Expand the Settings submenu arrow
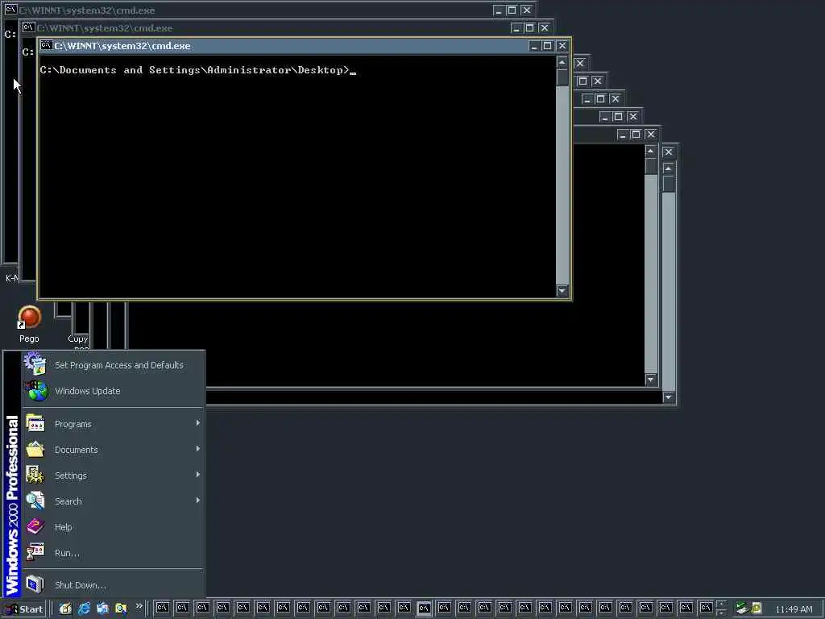Screen dimensions: 825x619 point(198,474)
